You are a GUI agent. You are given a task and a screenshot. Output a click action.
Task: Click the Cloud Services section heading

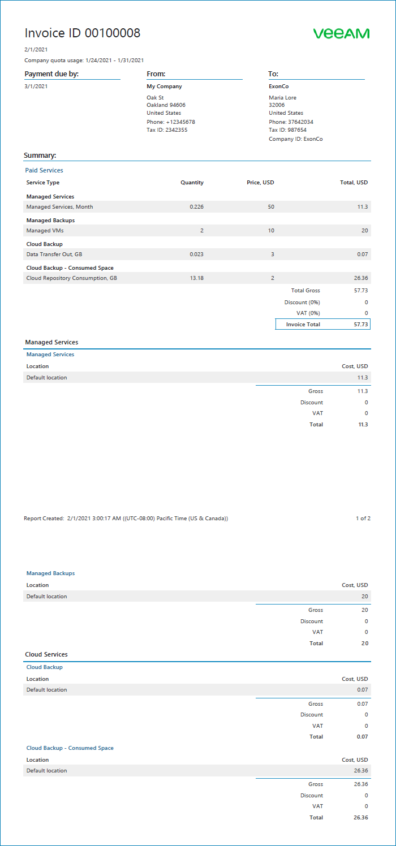(46, 654)
